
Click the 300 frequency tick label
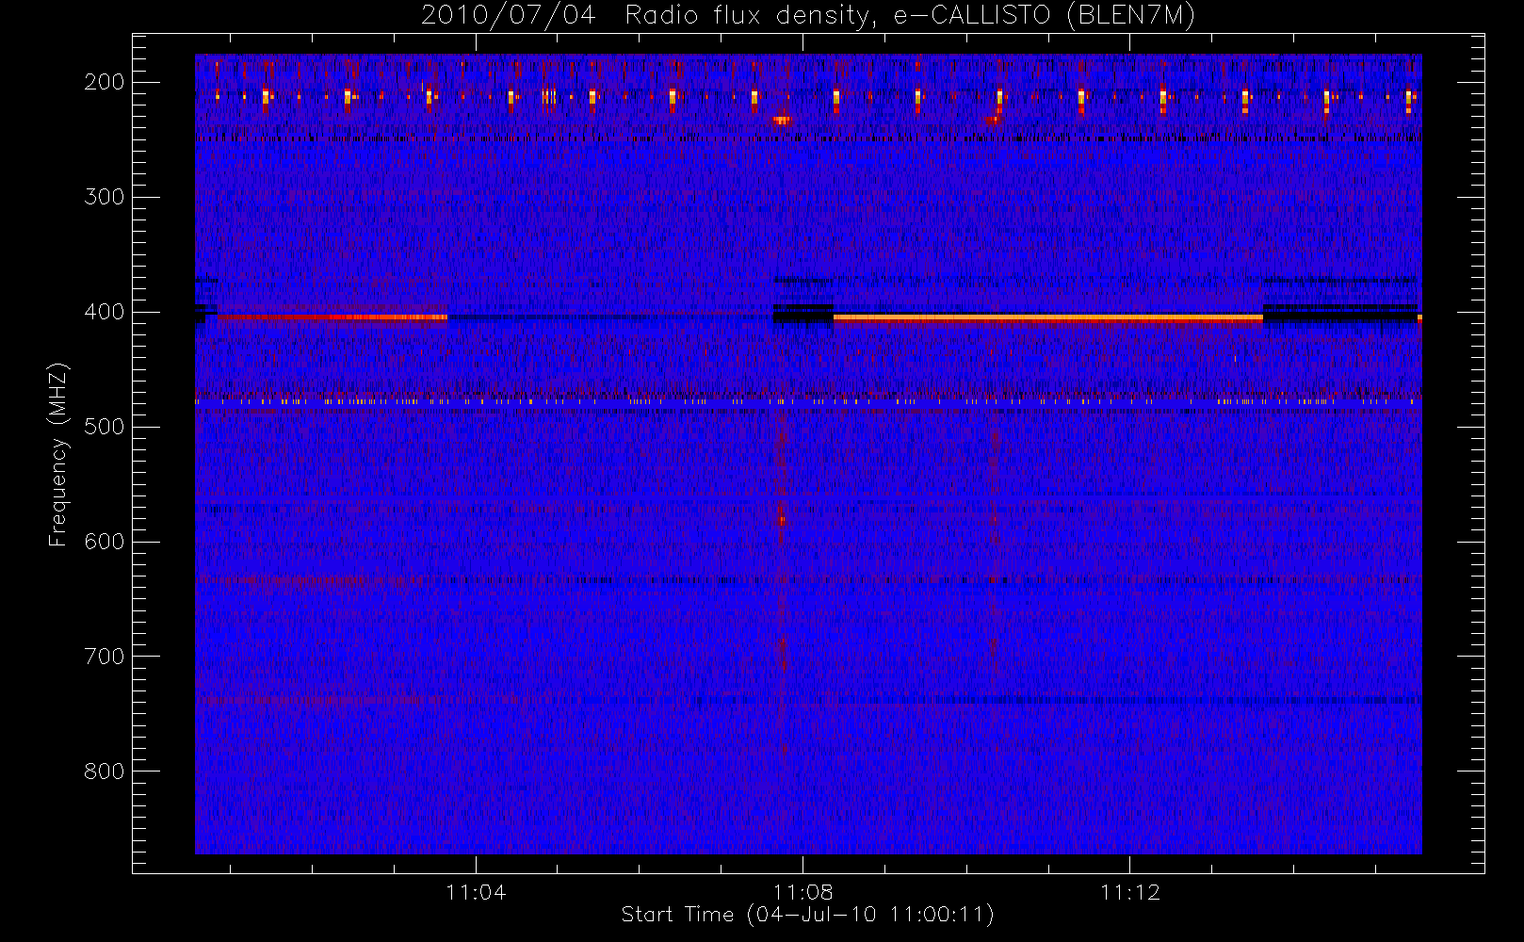105,197
